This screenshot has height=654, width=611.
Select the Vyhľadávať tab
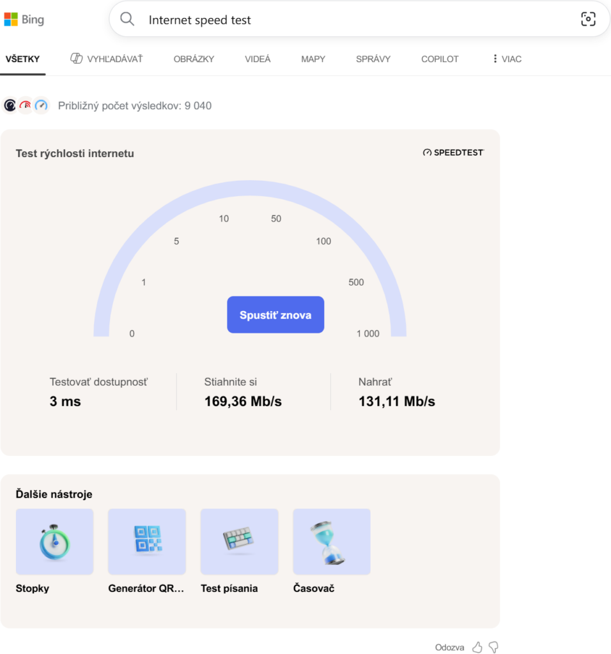click(x=107, y=59)
